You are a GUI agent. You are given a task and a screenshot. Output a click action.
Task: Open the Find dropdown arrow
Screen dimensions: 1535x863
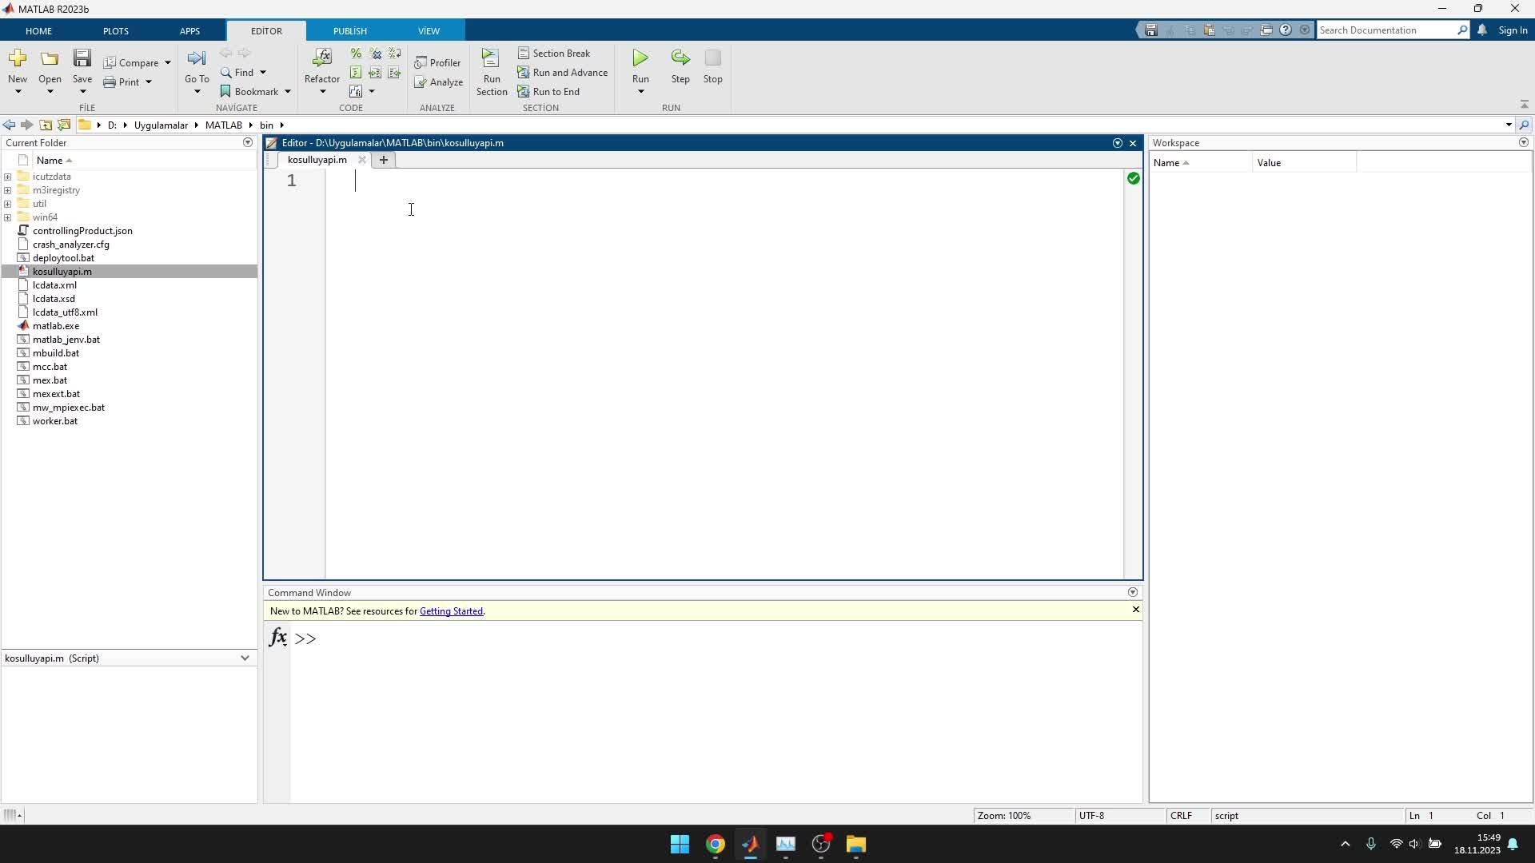(x=263, y=73)
